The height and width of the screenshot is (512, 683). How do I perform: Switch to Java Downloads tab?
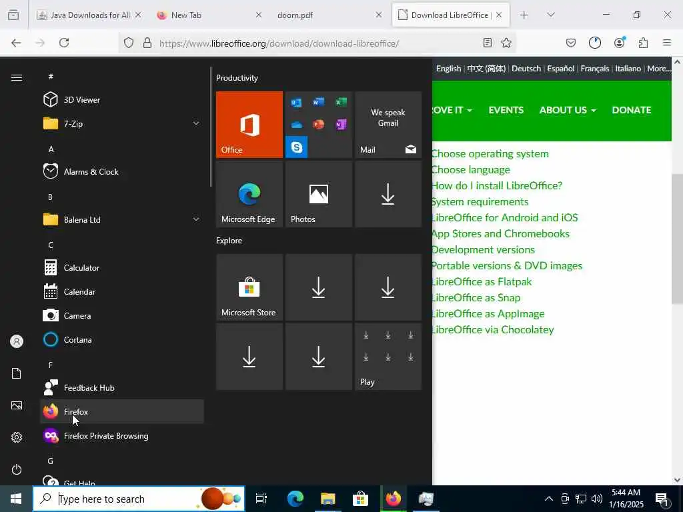89,15
